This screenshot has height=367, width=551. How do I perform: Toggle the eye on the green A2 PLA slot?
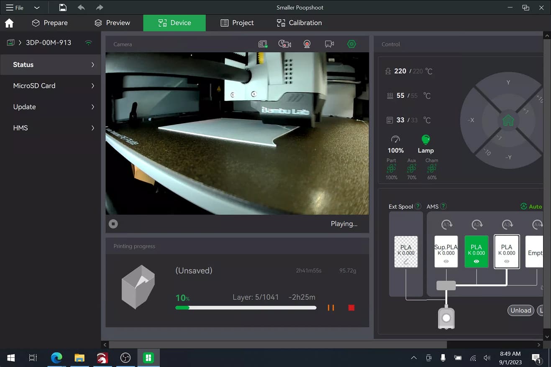click(477, 261)
